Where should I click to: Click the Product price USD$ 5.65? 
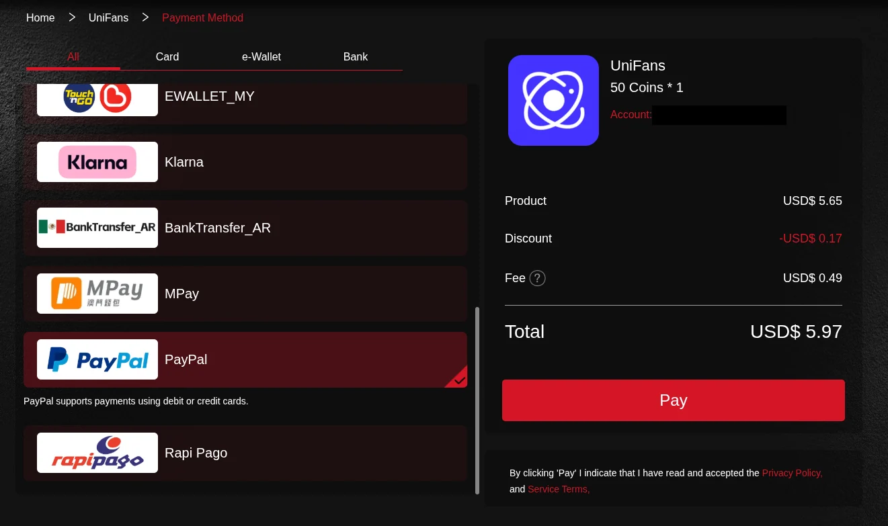(x=813, y=201)
